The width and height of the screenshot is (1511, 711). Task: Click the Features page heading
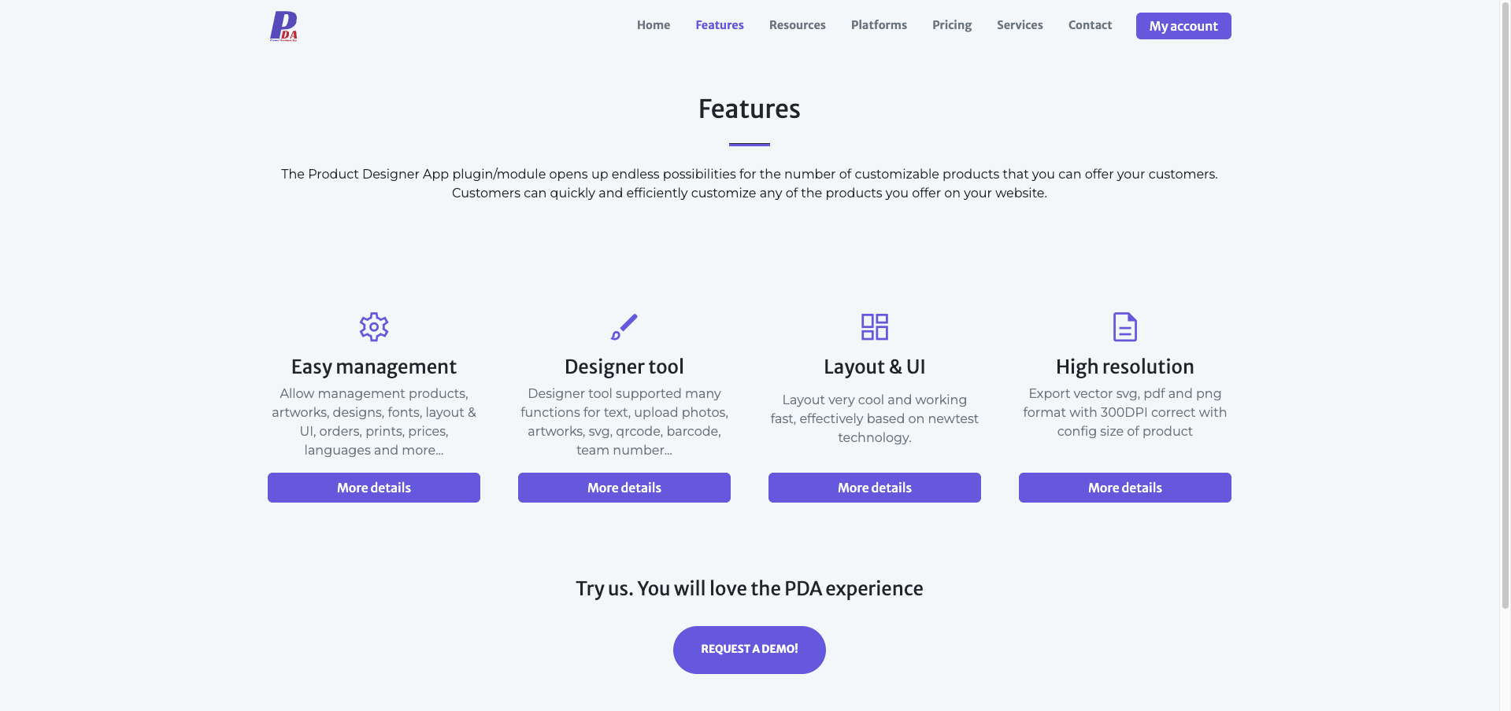click(x=749, y=109)
